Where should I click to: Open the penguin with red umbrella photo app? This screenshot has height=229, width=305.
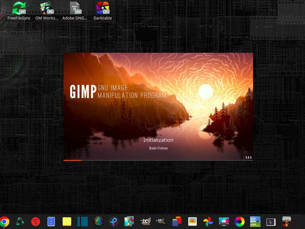pyautogui.click(x=130, y=222)
